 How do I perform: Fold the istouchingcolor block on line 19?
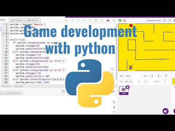pyautogui.click(x=8, y=79)
